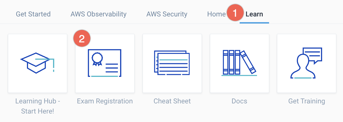This screenshot has height=122, width=343.
Task: Open the stacked sheets Cheat Sheet icon
Action: (x=172, y=63)
